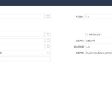This screenshot has width=112, height=112.
Task: Expand the dropdown ending with 码
Action: [25, 53]
